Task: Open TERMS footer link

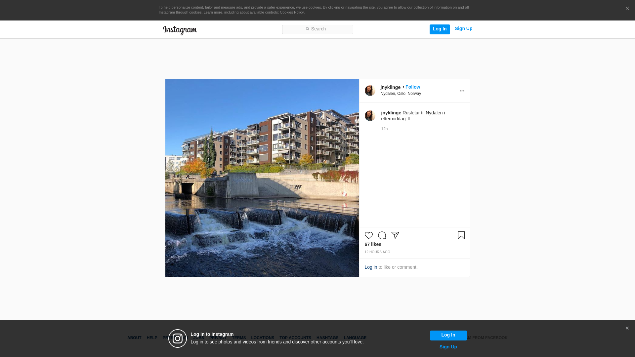Action: [x=239, y=338]
